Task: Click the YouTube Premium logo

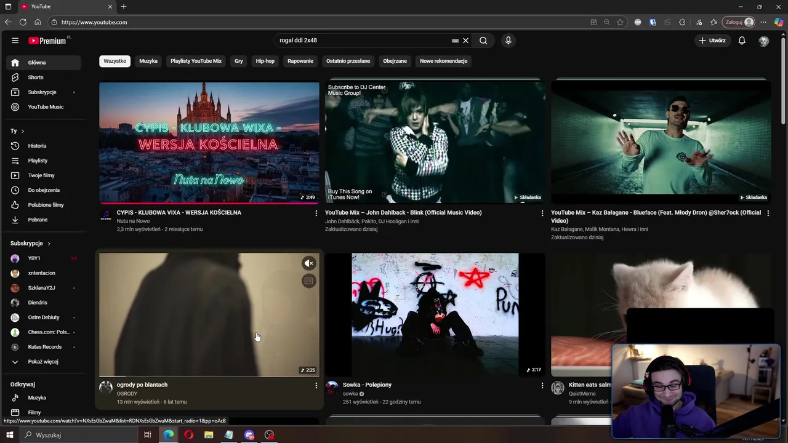Action: coord(49,41)
